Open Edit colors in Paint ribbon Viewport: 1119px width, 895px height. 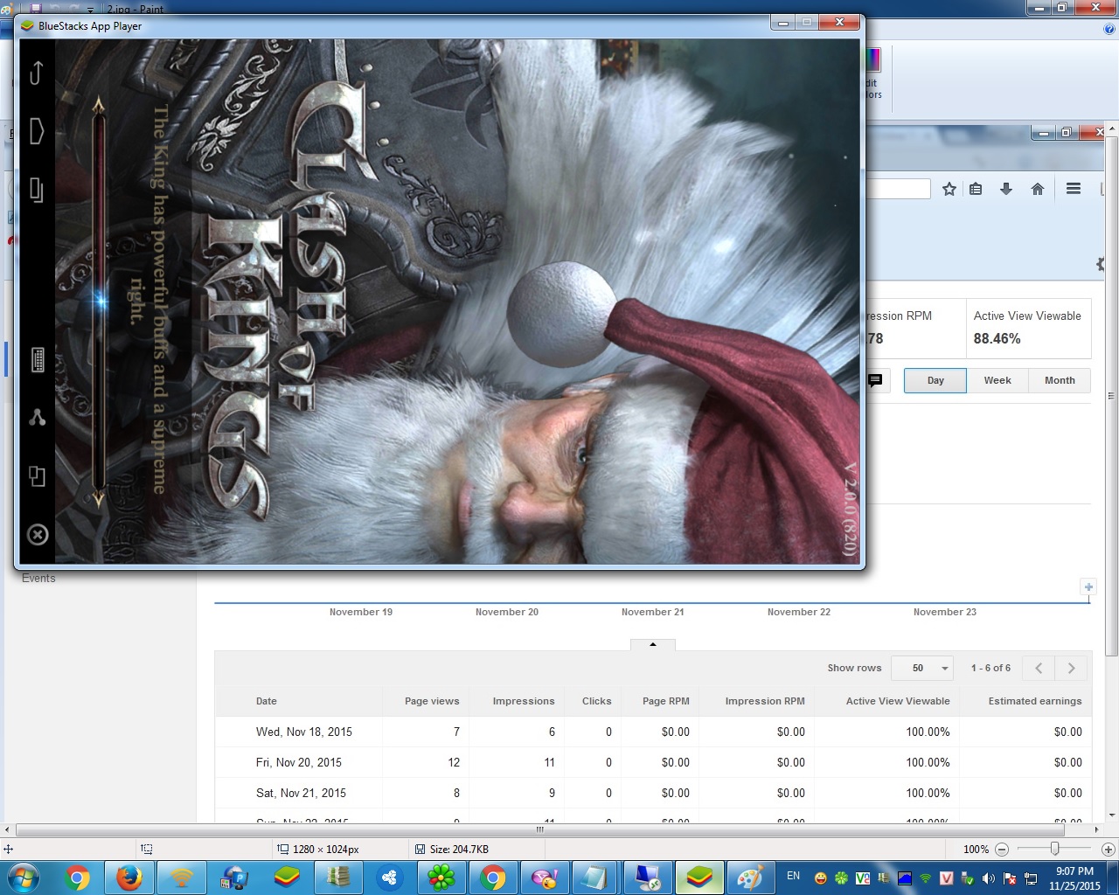click(873, 73)
